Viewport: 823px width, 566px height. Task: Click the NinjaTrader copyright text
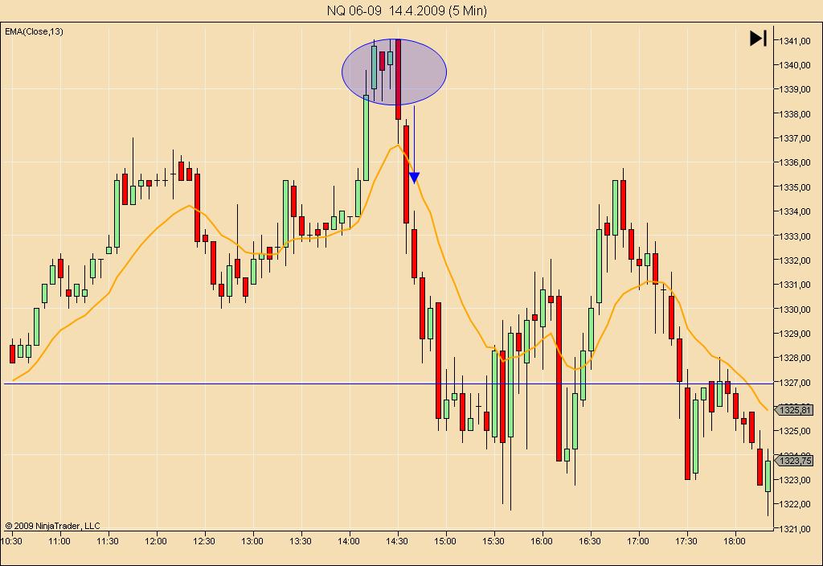coord(52,526)
